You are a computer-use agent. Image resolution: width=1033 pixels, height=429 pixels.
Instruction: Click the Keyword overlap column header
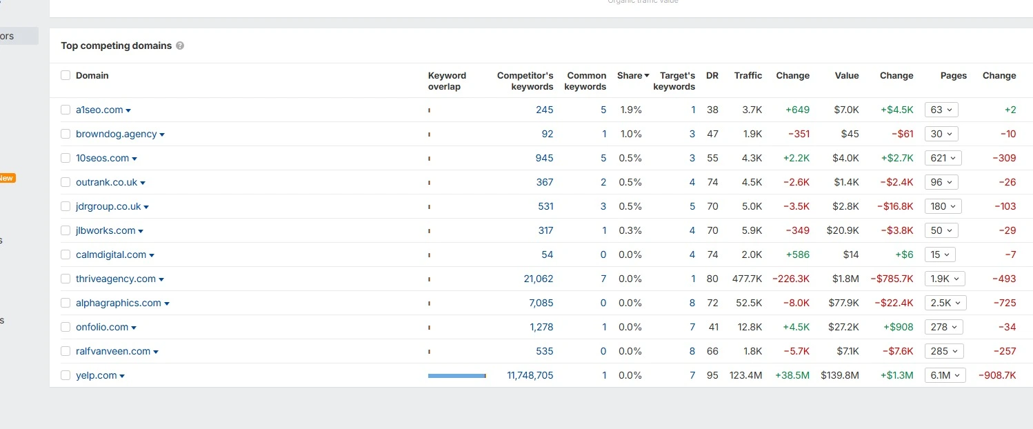[447, 81]
